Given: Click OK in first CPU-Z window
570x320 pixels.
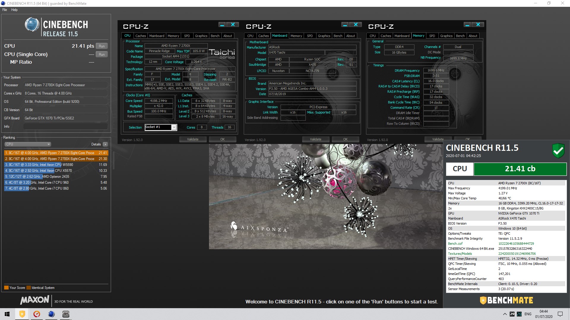Looking at the screenshot, I should pos(223,139).
